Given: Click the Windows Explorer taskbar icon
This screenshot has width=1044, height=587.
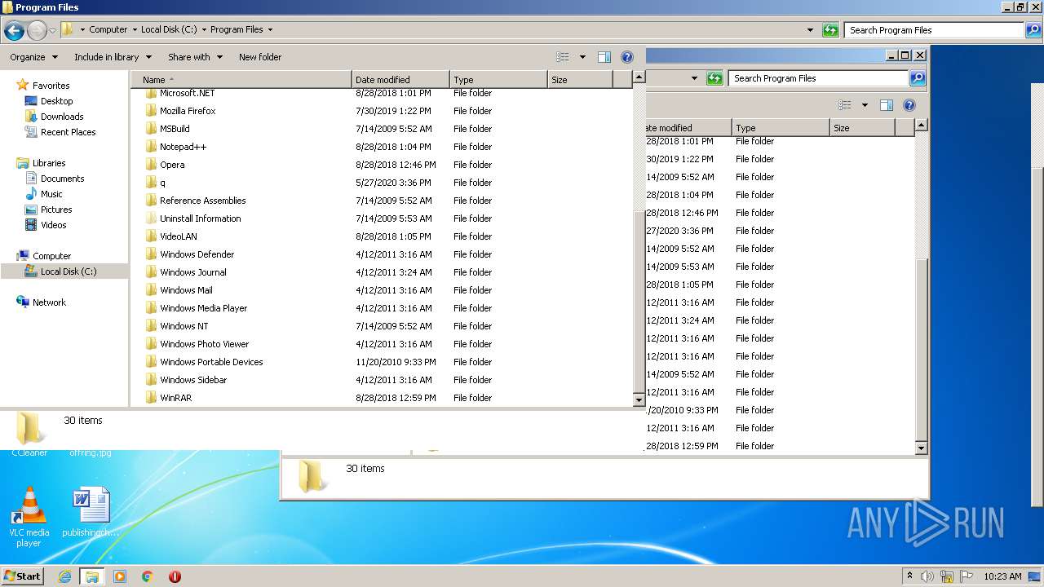Looking at the screenshot, I should click(x=92, y=576).
